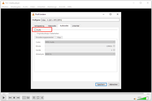The height and width of the screenshot is (101, 152).
Task: Maximize the VLC media player window
Action: tap(141, 3)
